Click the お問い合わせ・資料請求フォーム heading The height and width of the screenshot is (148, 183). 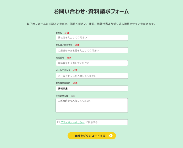coord(91,12)
